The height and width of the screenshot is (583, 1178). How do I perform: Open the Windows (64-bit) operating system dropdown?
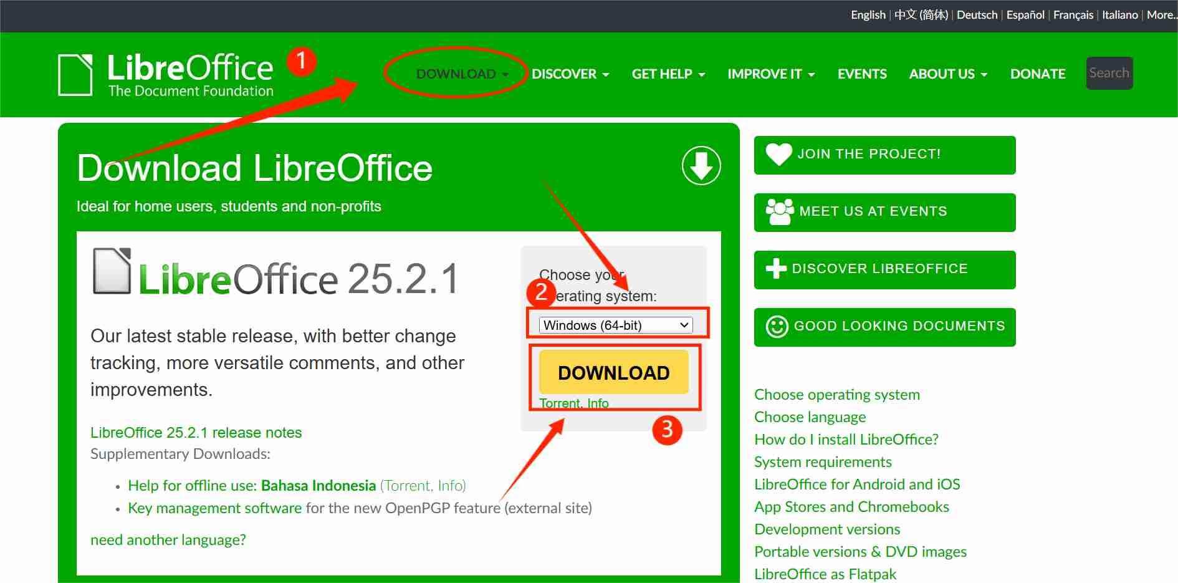616,325
